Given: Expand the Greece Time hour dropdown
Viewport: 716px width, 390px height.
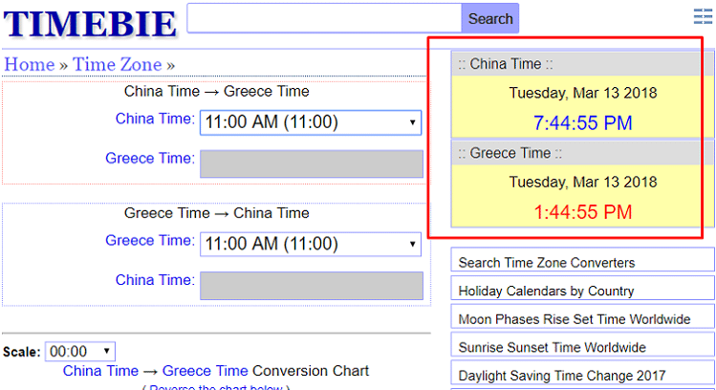Looking at the screenshot, I should tap(311, 244).
